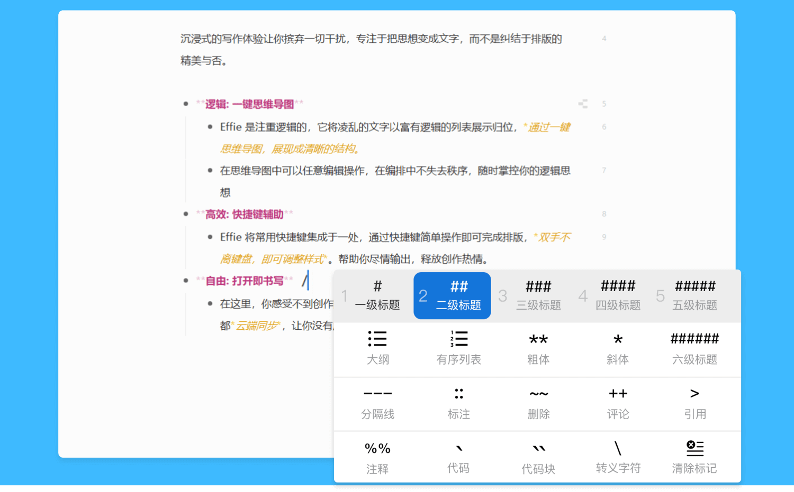Insert a 分隔线 divider line
The image size is (794, 492).
coord(377,404)
